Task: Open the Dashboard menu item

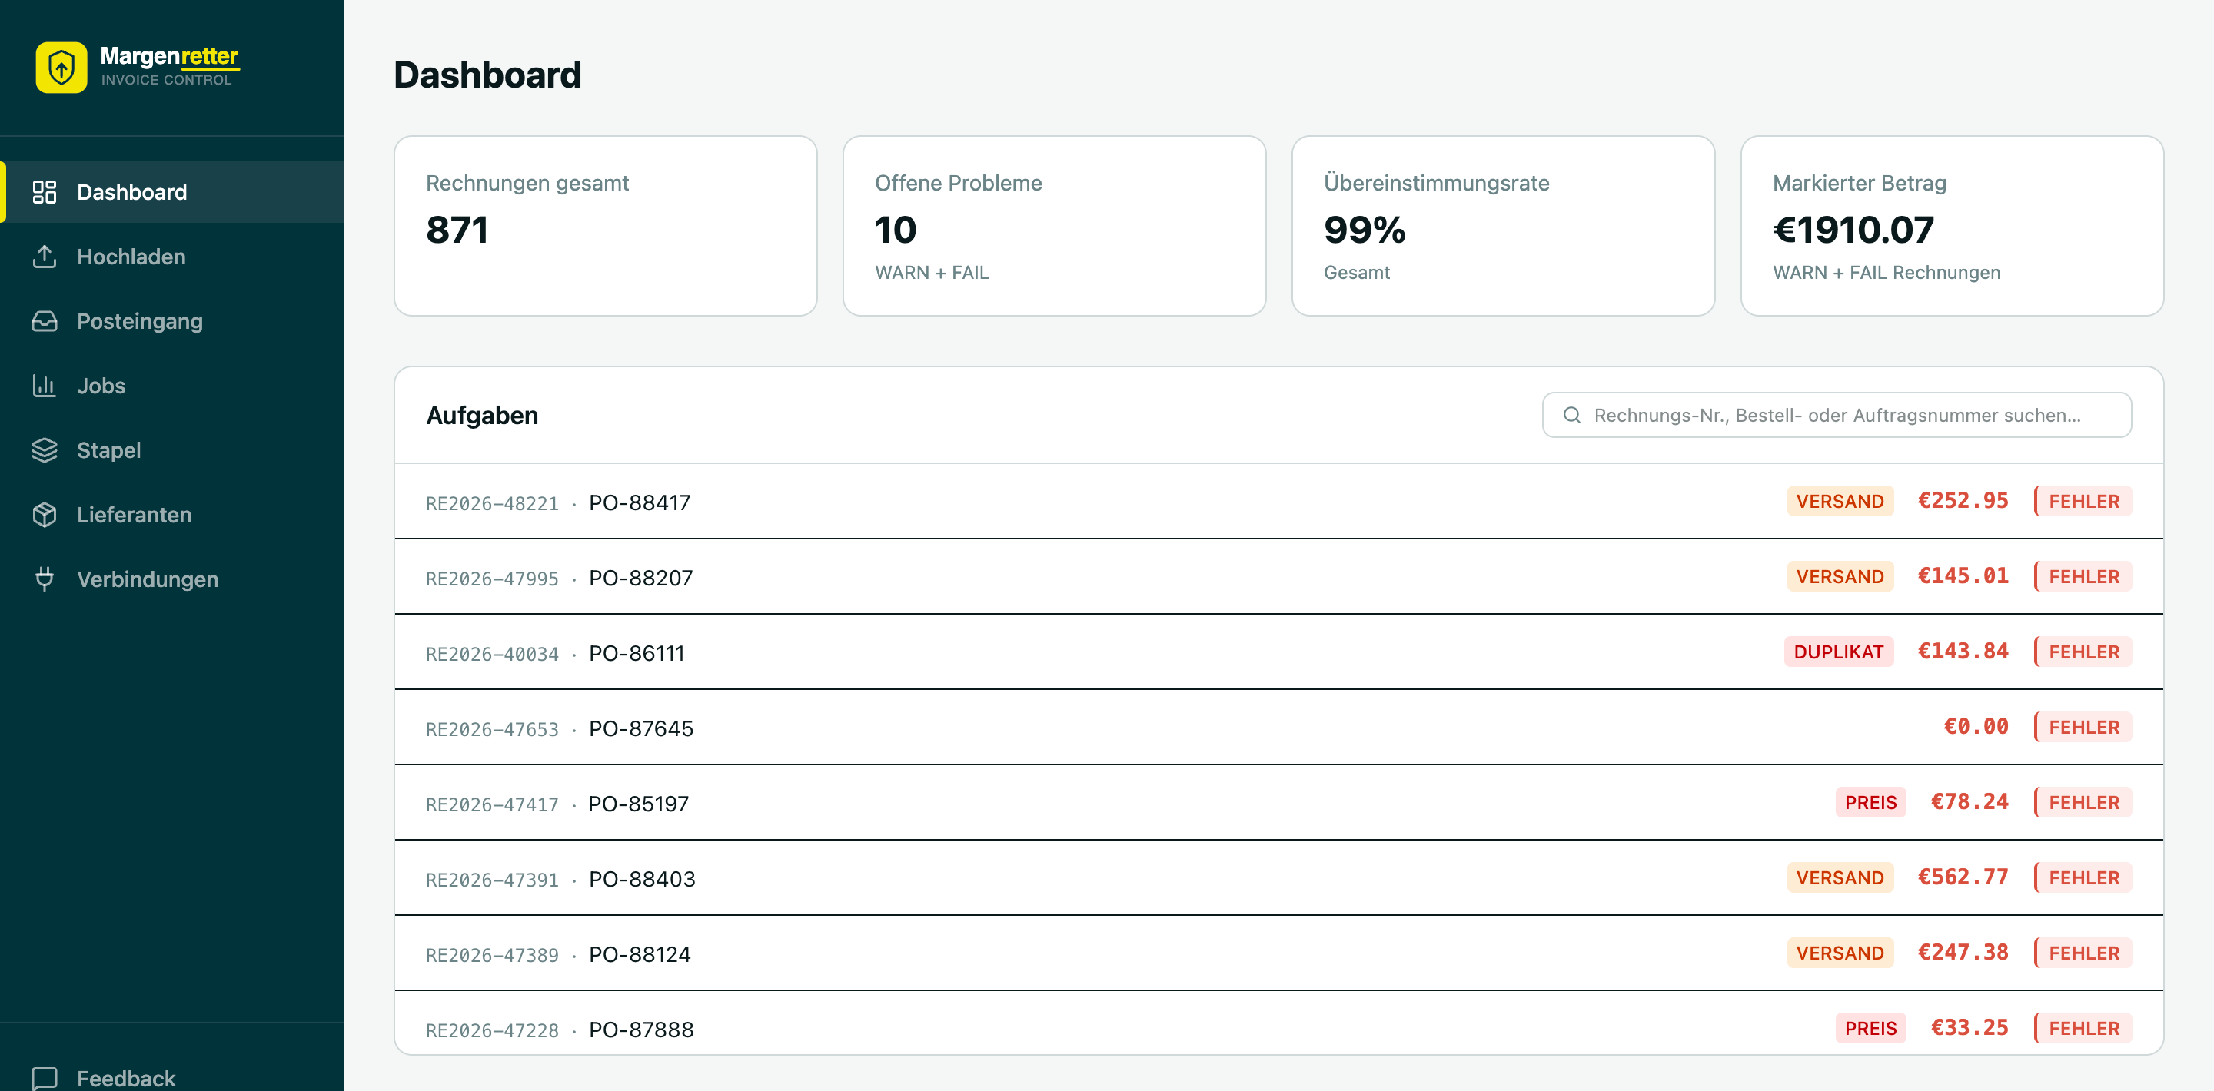Action: 172,191
